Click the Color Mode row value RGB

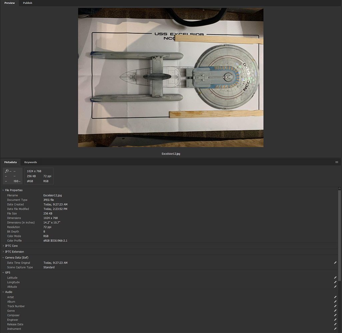pyautogui.click(x=46, y=236)
